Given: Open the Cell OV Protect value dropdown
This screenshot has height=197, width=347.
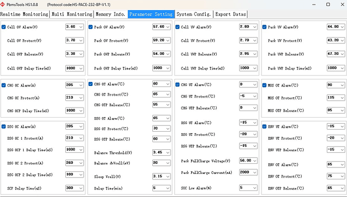Looking at the screenshot, I should tap(81, 41).
